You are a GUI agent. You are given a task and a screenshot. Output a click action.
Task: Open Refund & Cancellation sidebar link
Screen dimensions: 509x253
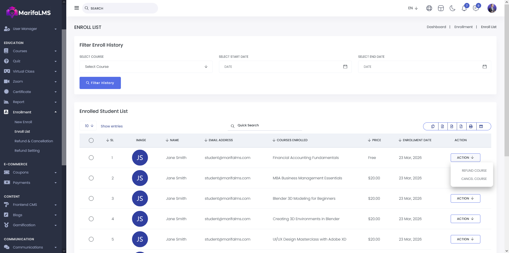[34, 141]
